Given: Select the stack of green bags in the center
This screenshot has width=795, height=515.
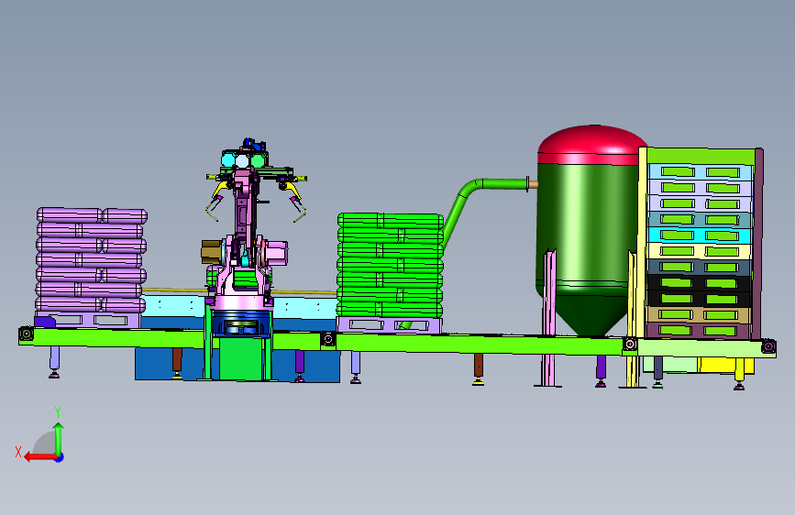Looking at the screenshot, I should pyautogui.click(x=390, y=265).
